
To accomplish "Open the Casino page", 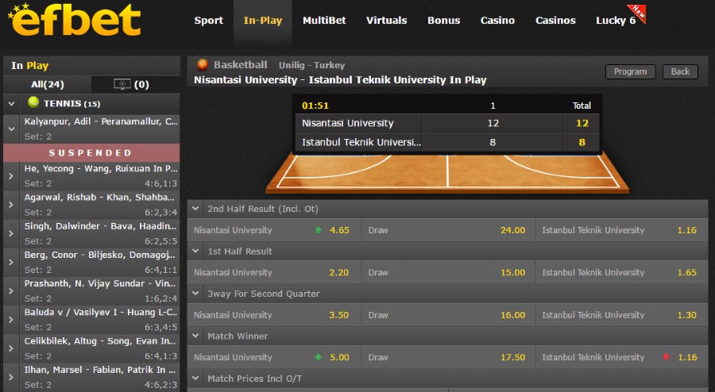I will coord(497,21).
